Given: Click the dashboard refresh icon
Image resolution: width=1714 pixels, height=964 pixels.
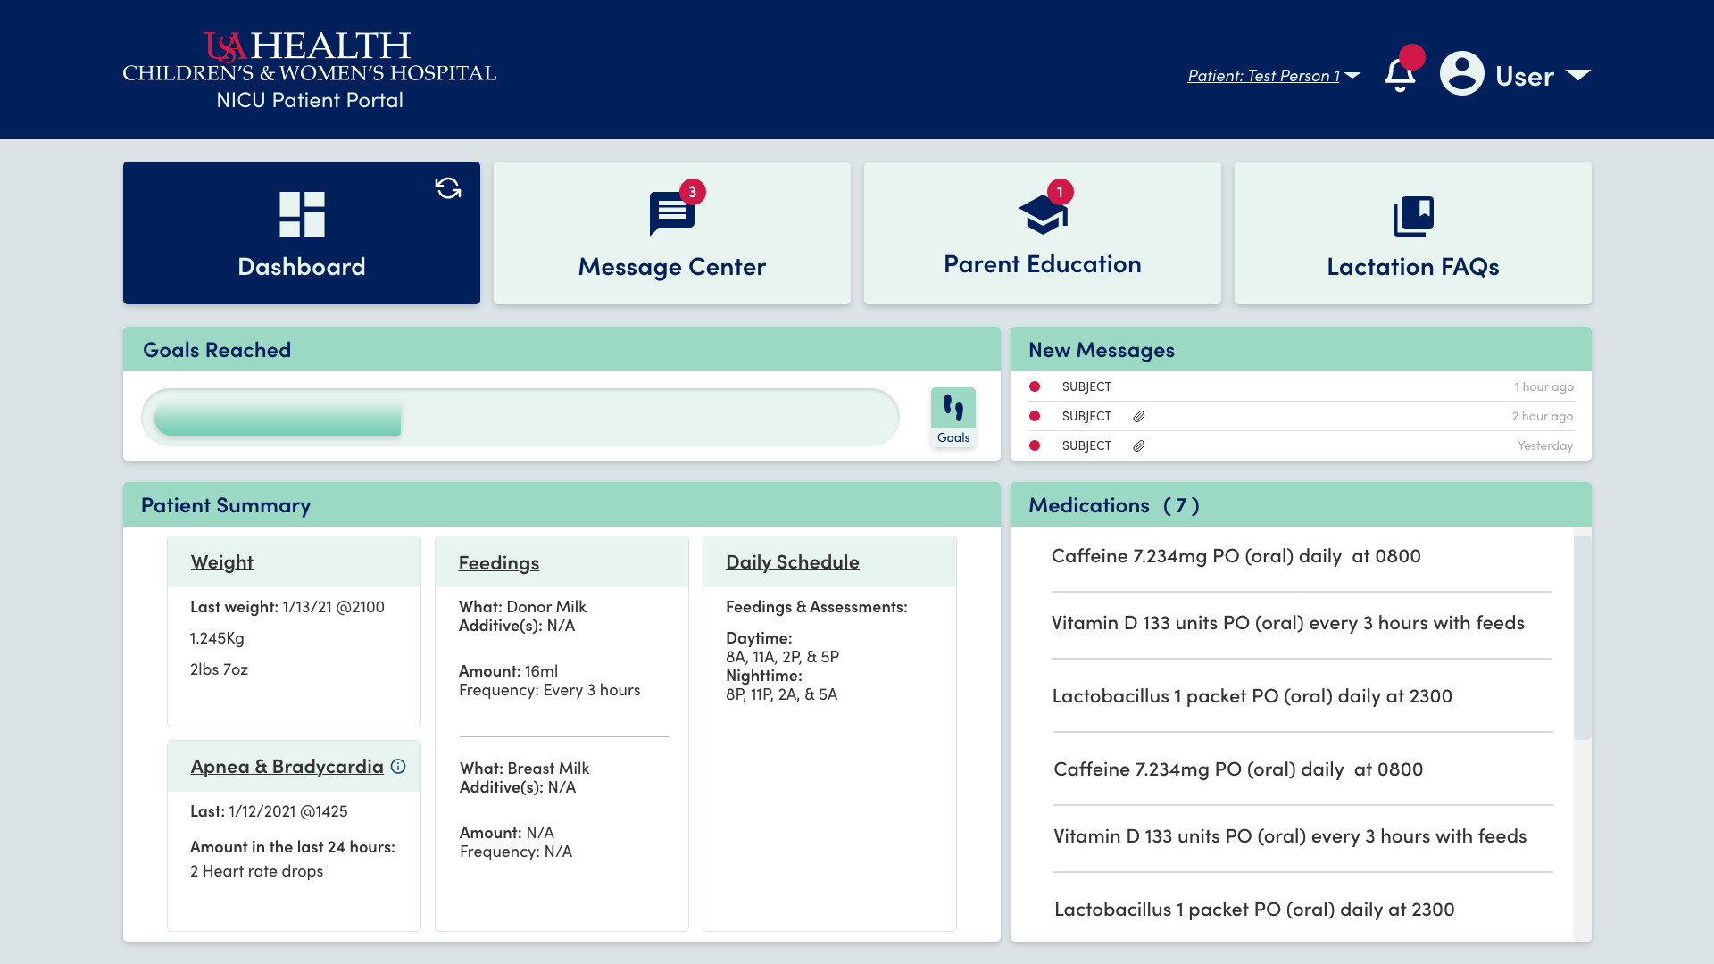Looking at the screenshot, I should click(x=448, y=188).
